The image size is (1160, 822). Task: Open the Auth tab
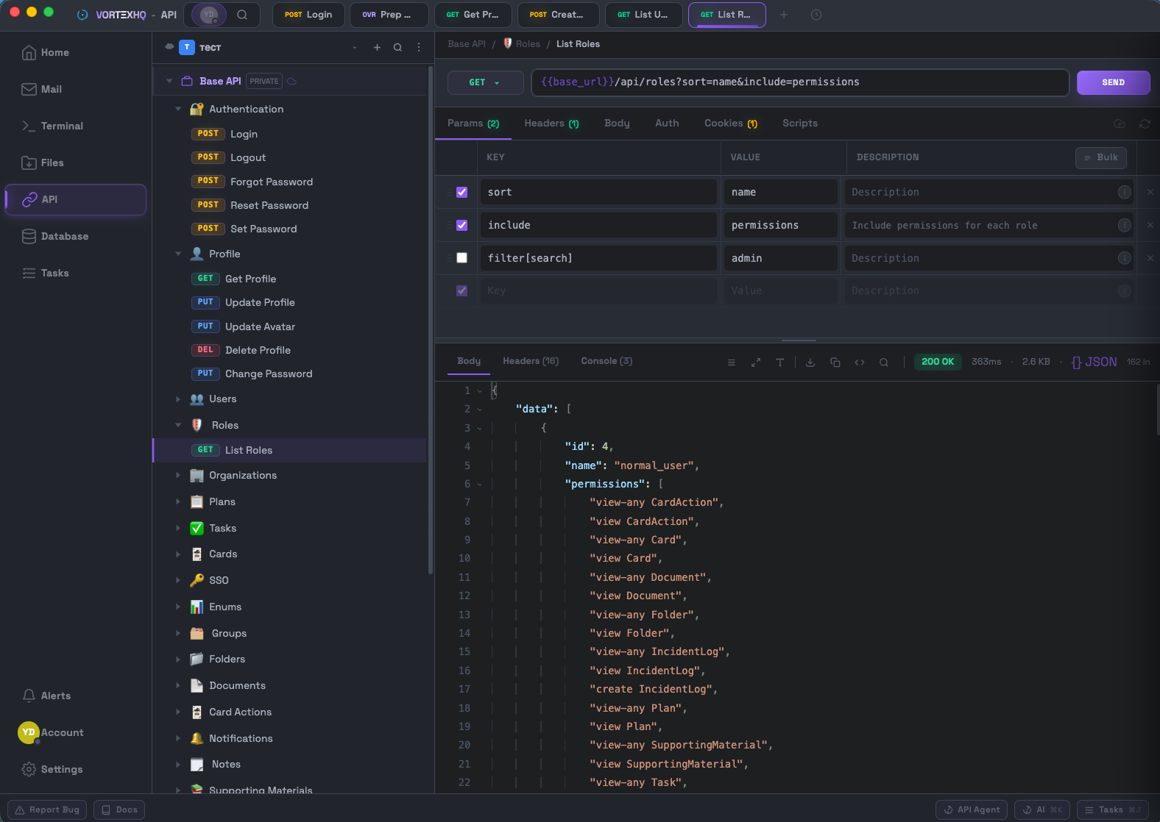click(x=667, y=124)
